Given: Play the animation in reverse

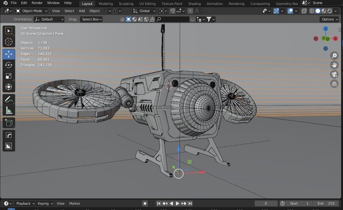Looking at the screenshot, I should 171,203.
